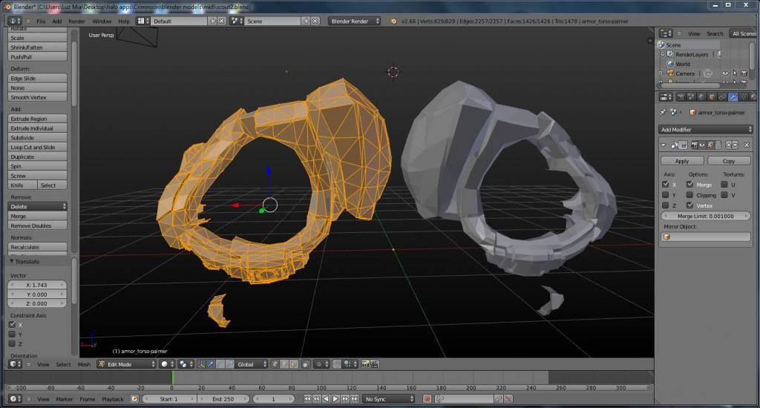Toggle the Vertex option checkbox
760x408 pixels.
689,205
